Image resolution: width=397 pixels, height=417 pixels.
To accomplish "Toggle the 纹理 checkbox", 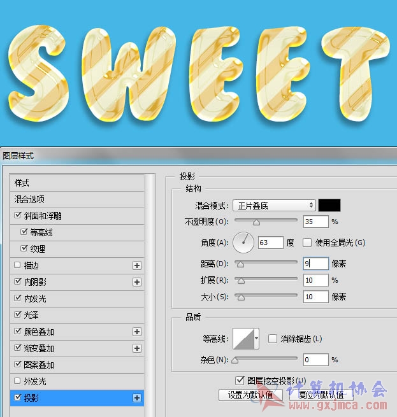I will [24, 248].
